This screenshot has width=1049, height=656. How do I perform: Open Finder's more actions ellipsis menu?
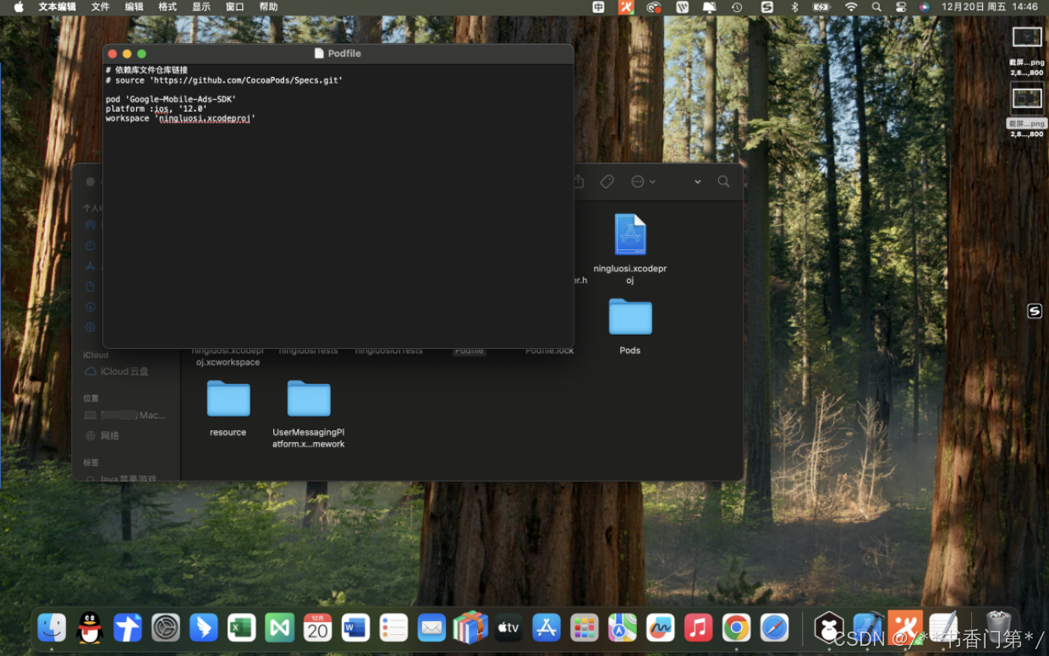(x=643, y=182)
